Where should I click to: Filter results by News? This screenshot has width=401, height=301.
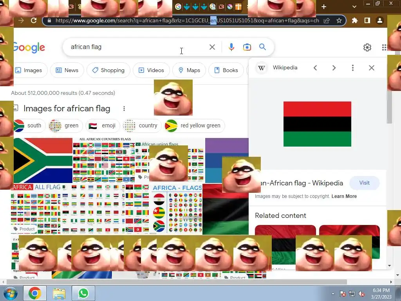click(67, 70)
